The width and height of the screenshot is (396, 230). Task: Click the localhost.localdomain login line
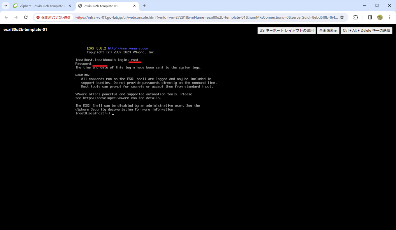tap(107, 60)
